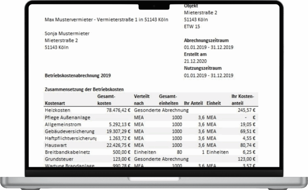Select the Kostenart column header
Viewport: 308px width, 190px height.
coord(55,103)
